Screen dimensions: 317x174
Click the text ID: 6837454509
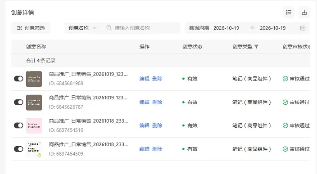pyautogui.click(x=66, y=154)
